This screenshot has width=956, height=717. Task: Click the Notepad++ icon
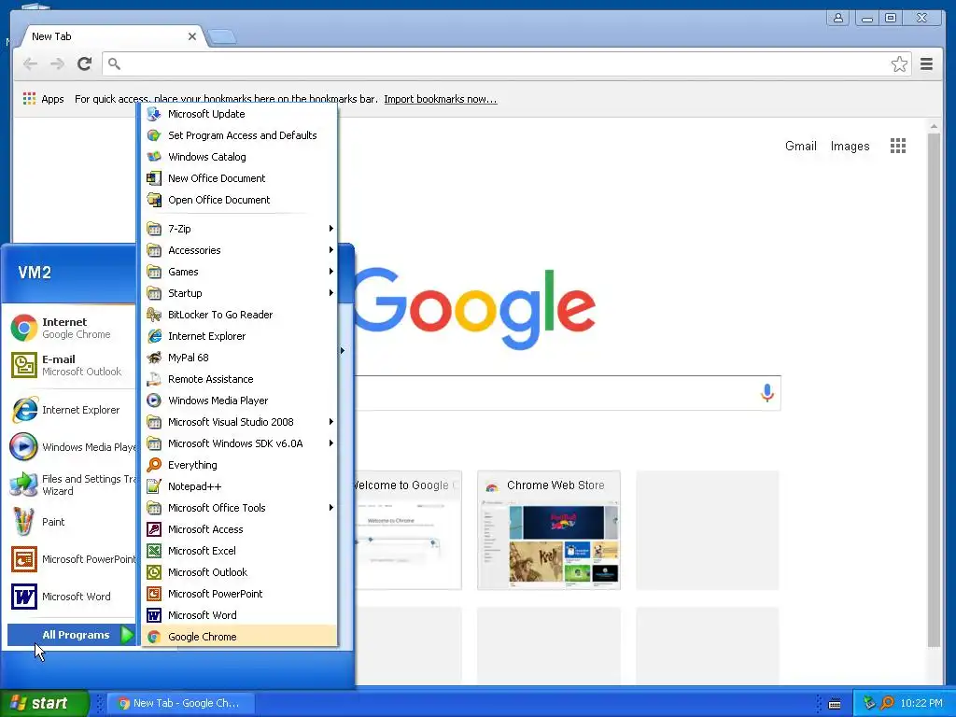[x=154, y=486]
